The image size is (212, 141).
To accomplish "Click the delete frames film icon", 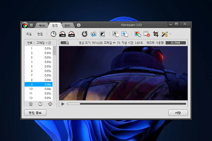I will point(147,34).
